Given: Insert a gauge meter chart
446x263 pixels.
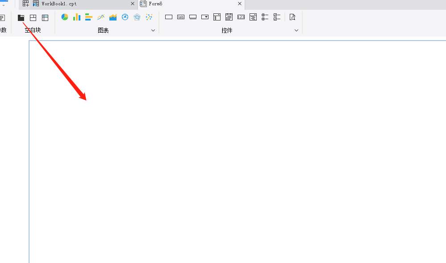Looking at the screenshot, I should [125, 17].
